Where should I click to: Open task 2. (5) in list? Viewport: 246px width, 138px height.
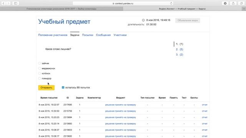coord(180,49)
